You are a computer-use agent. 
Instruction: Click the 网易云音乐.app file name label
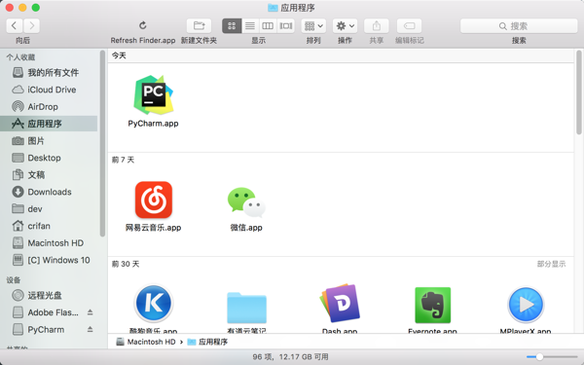tap(153, 228)
